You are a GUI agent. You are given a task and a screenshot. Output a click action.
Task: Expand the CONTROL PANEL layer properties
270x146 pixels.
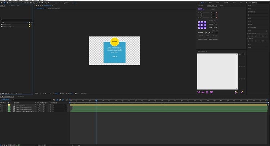pos(7,105)
